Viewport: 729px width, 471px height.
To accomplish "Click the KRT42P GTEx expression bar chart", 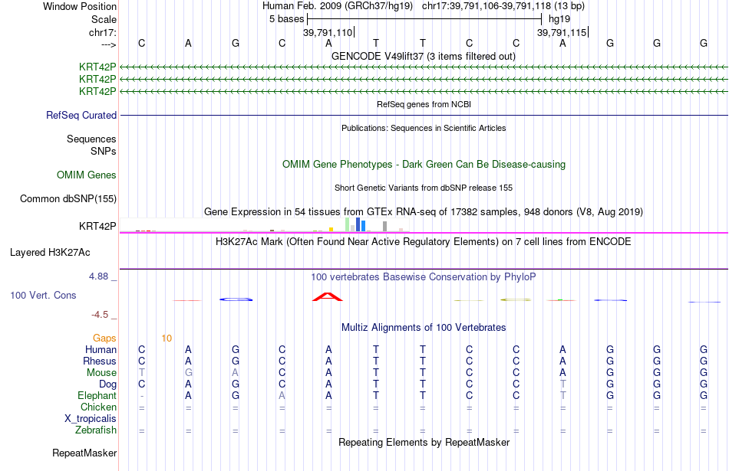I will (265, 224).
